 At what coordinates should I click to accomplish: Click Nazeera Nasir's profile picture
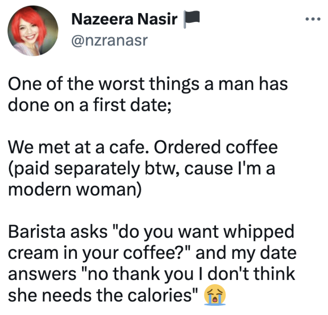[x=33, y=31]
